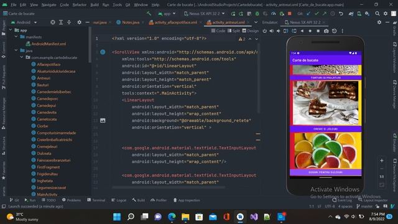Screen dimensions: 398x224
Task: Open the Profiler gauge icon in toolbar
Action: (x=274, y=14)
